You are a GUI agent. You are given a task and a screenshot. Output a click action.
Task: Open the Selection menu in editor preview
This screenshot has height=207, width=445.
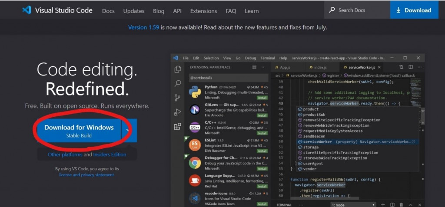[211, 58]
